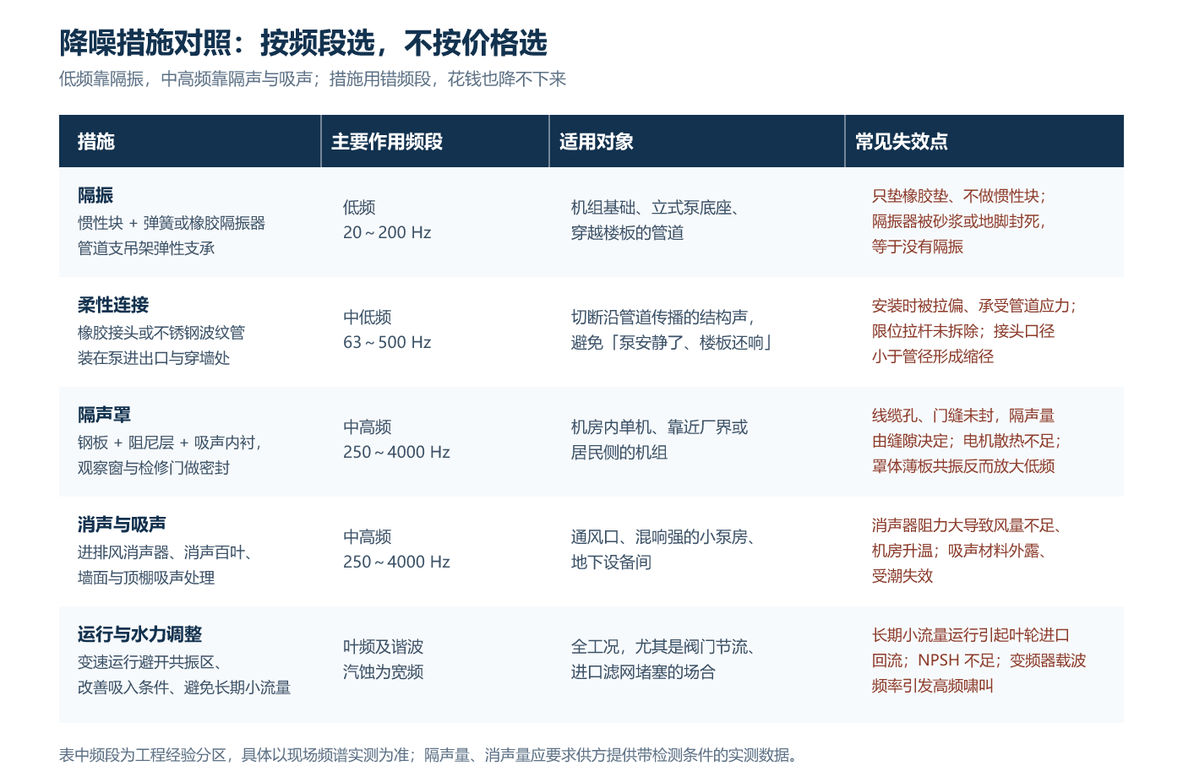Click the subtitle starting with 低频靠隔振
The image size is (1183, 777).
tap(313, 79)
